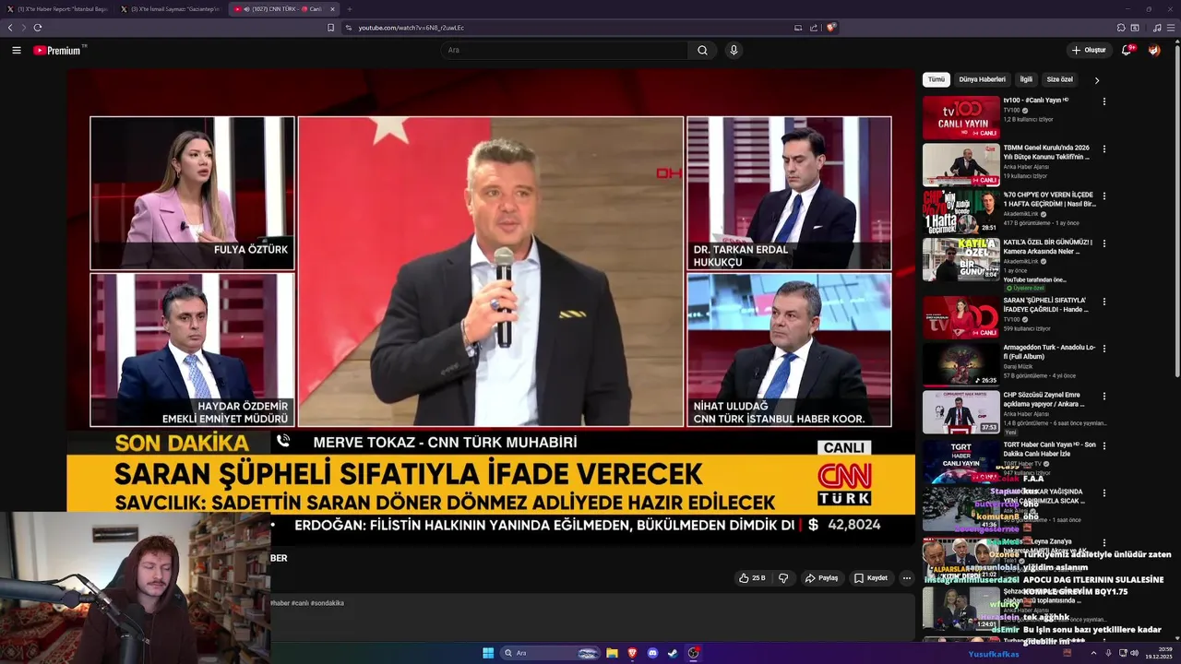The width and height of the screenshot is (1181, 664).
Task: Click the Paylaş share button
Action: point(821,578)
